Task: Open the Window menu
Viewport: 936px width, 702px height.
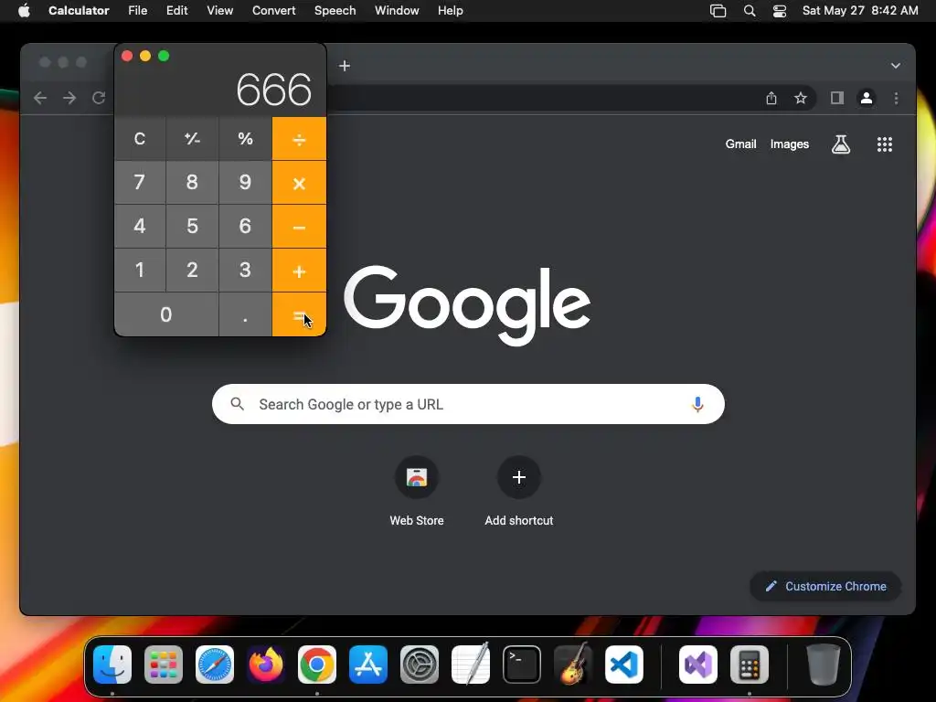Action: click(397, 11)
